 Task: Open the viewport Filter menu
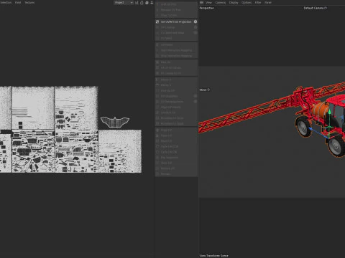coord(258,2)
